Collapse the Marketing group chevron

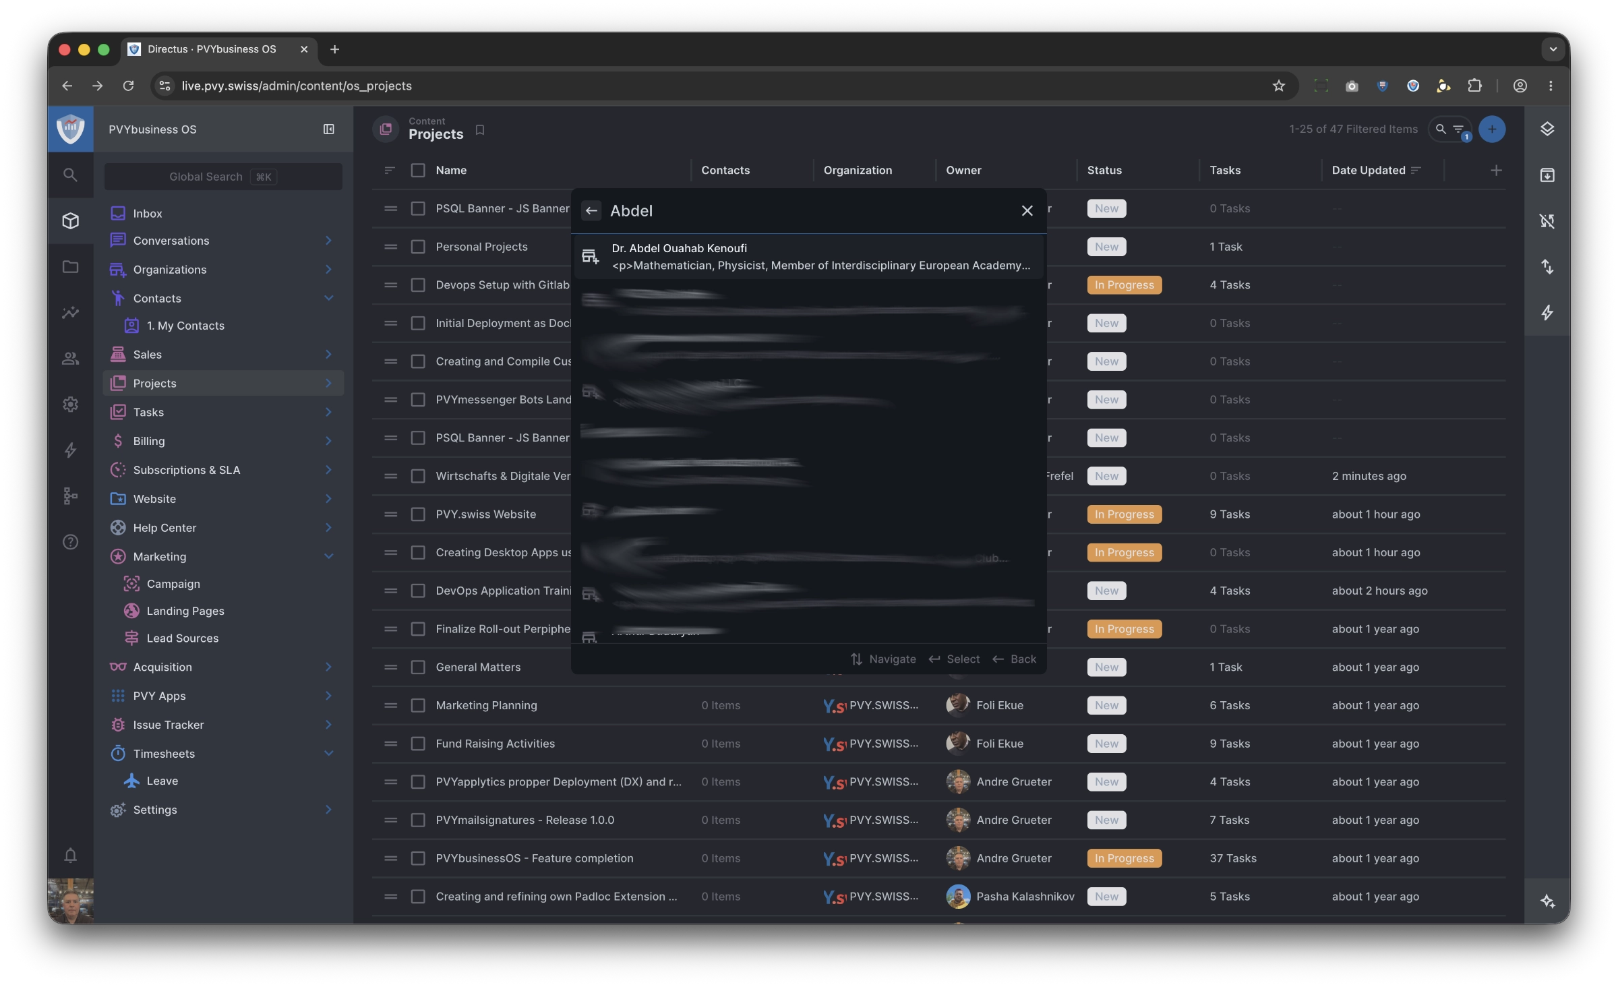(328, 556)
